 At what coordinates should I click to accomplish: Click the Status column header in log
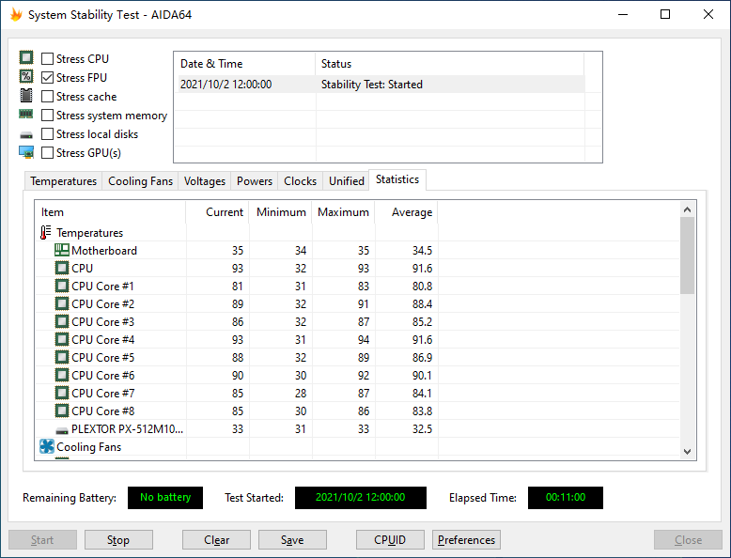(x=449, y=64)
